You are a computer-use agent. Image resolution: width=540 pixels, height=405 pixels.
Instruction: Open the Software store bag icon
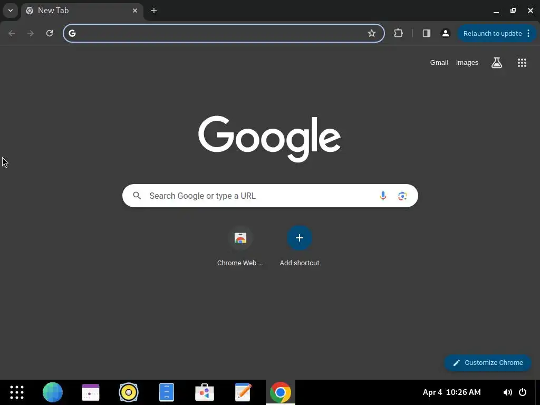coord(205,392)
